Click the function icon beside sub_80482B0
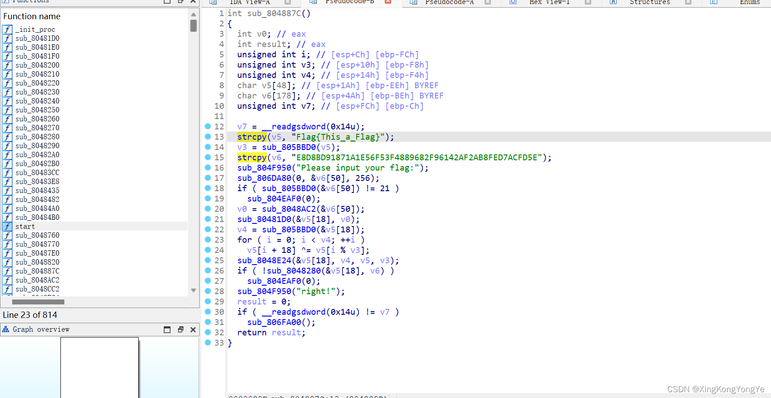 click(x=7, y=164)
